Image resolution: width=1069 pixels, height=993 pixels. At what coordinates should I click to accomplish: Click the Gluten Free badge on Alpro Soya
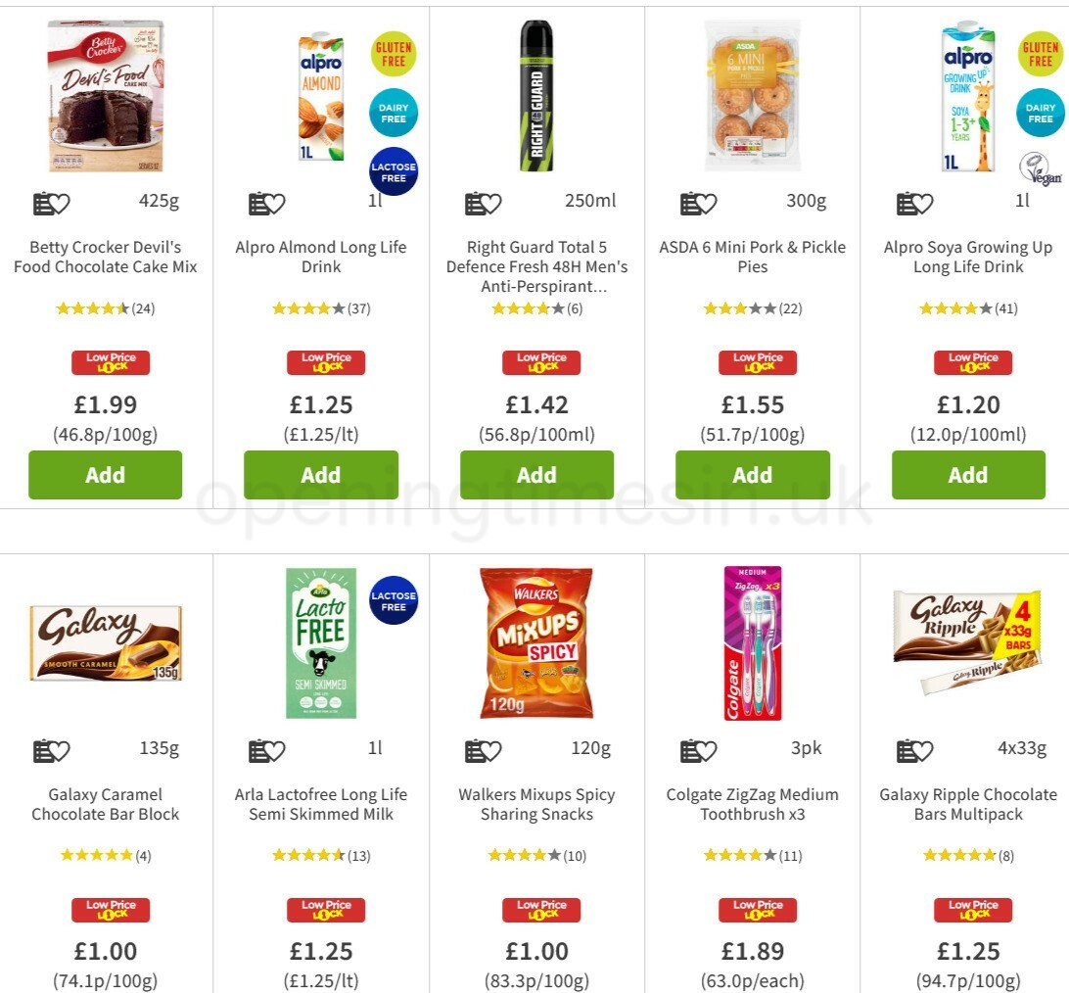(x=1040, y=55)
